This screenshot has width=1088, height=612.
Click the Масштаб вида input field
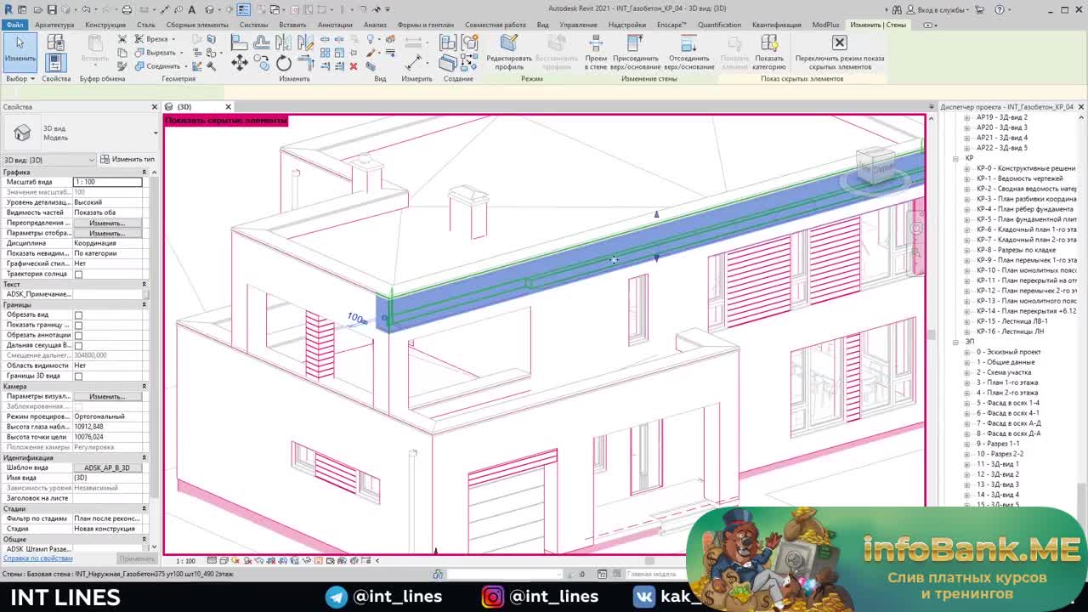[107, 182]
